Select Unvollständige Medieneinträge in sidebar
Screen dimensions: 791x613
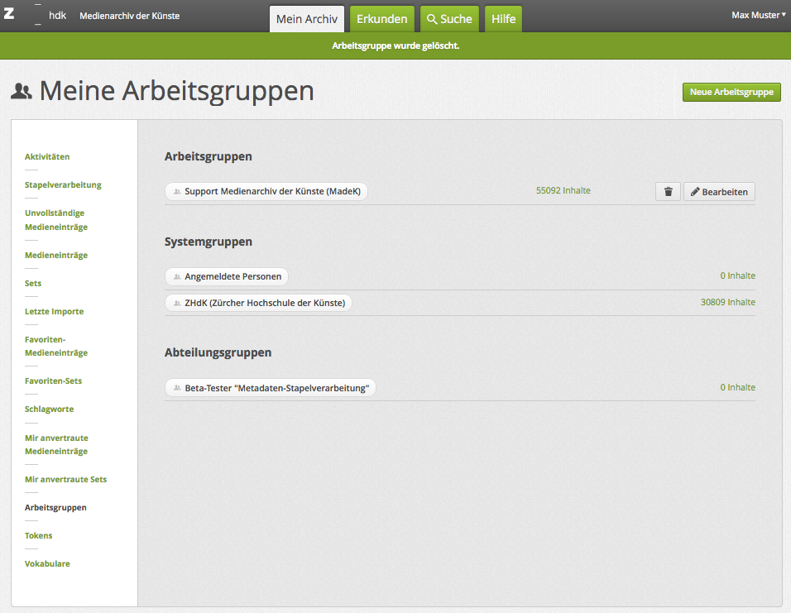point(56,220)
